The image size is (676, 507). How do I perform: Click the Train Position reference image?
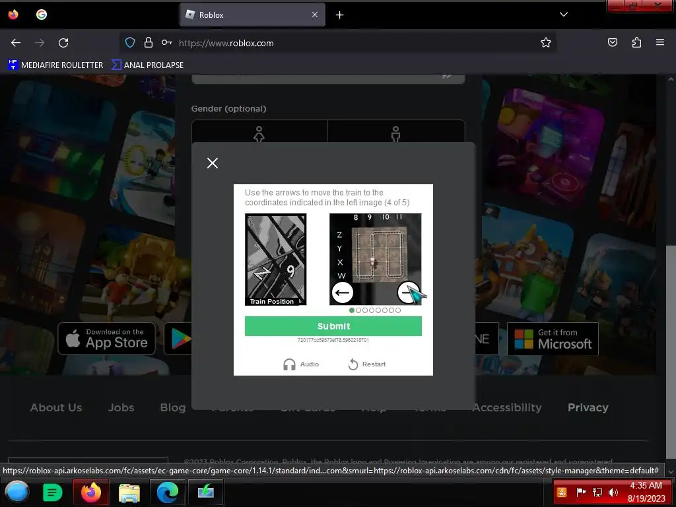tap(275, 259)
